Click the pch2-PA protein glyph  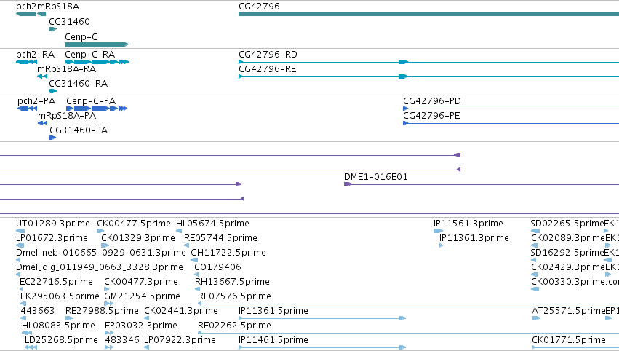[x=27, y=109]
